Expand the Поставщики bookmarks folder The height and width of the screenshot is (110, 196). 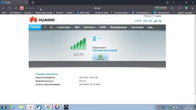pos(16,13)
